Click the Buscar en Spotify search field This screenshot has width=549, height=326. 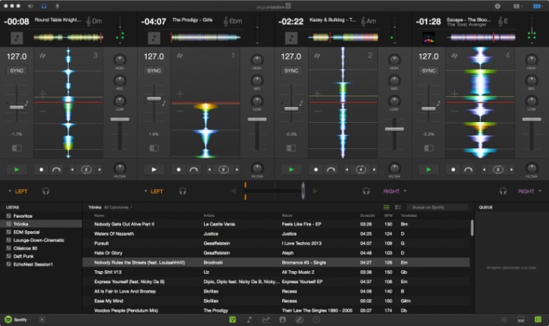[438, 207]
